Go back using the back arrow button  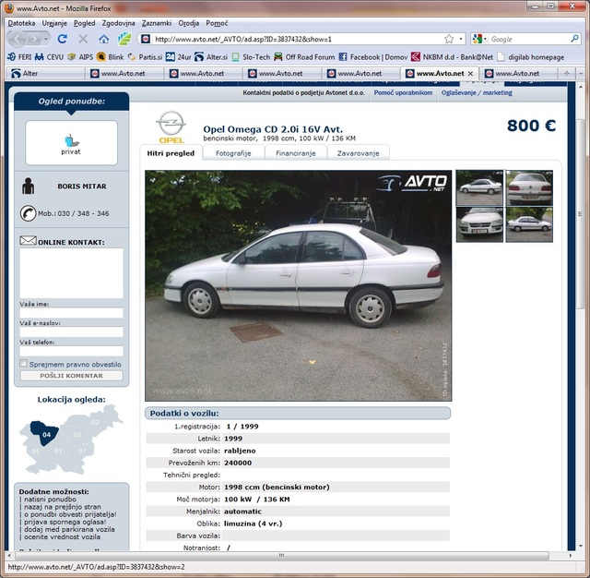click(x=17, y=39)
